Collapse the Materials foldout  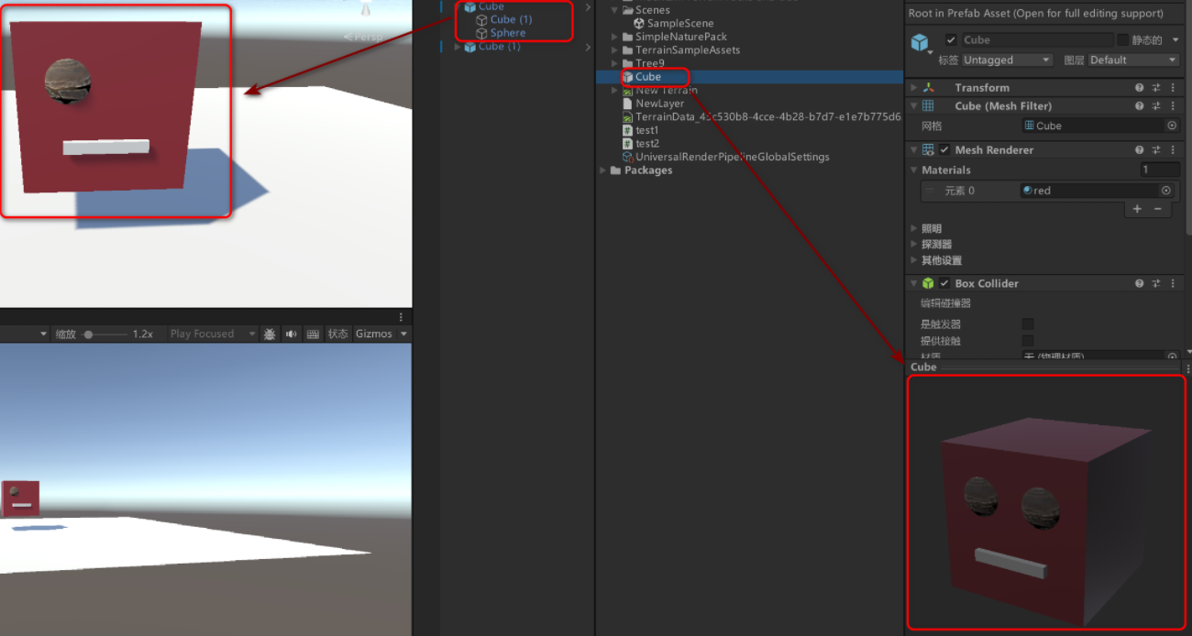(913, 170)
